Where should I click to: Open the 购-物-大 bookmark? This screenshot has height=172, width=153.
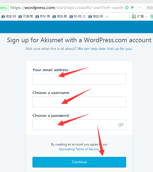(x=78, y=16)
